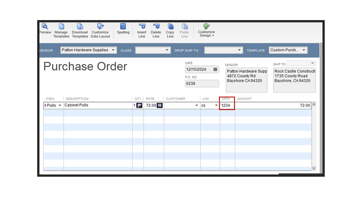Open calendar picker beside date
358x201 pixels.
[215, 69]
